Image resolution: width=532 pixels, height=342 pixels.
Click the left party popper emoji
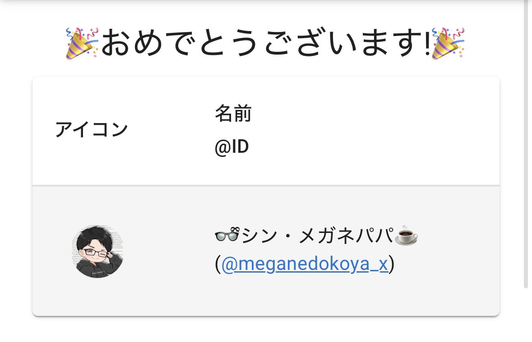82,43
